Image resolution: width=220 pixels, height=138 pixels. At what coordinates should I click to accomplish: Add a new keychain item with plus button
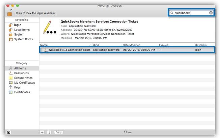42,132
